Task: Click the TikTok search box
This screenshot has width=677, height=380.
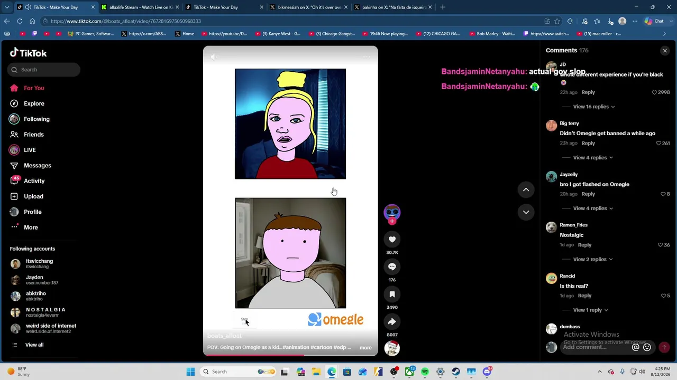Action: 44,70
